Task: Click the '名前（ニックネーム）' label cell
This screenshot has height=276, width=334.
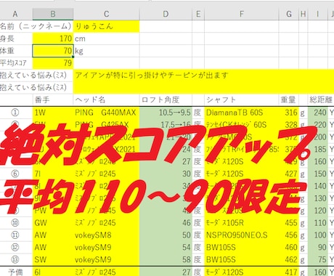Action: click(x=36, y=26)
